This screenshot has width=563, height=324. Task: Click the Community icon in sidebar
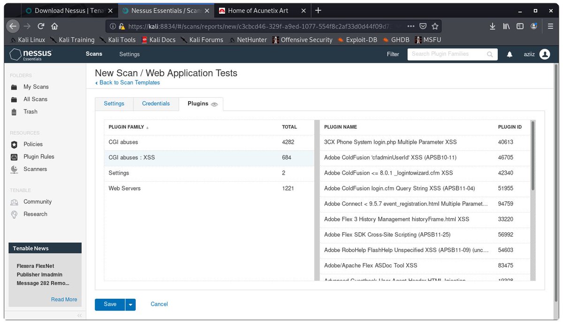tap(14, 202)
